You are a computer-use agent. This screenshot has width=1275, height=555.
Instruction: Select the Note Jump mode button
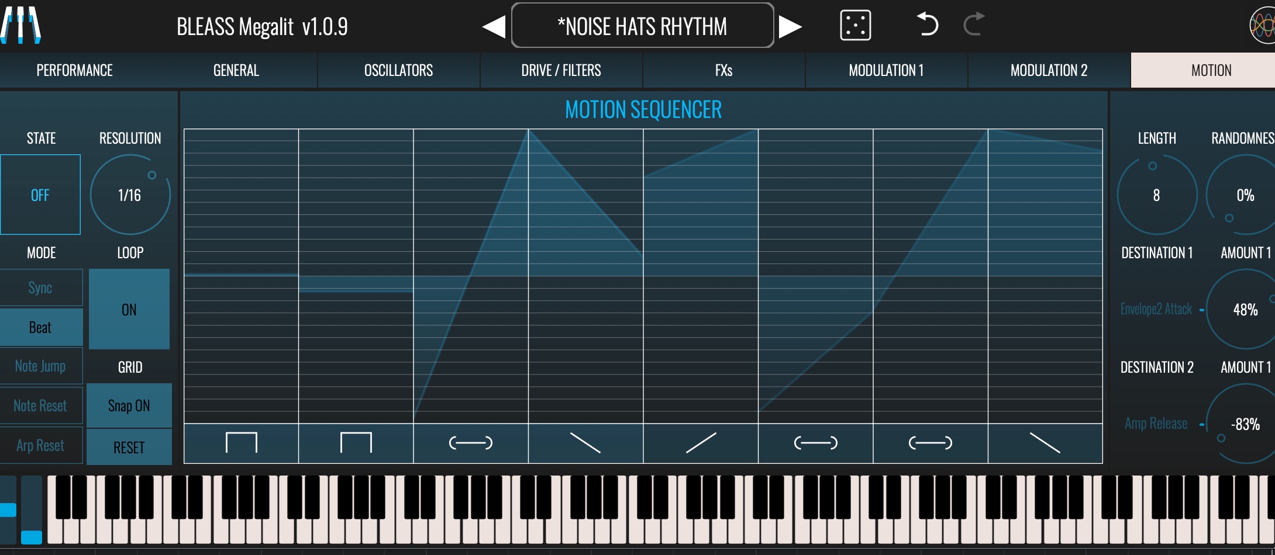(40, 366)
